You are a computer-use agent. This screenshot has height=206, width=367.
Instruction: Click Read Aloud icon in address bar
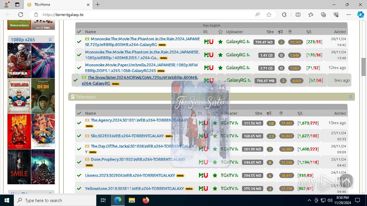pos(257,15)
